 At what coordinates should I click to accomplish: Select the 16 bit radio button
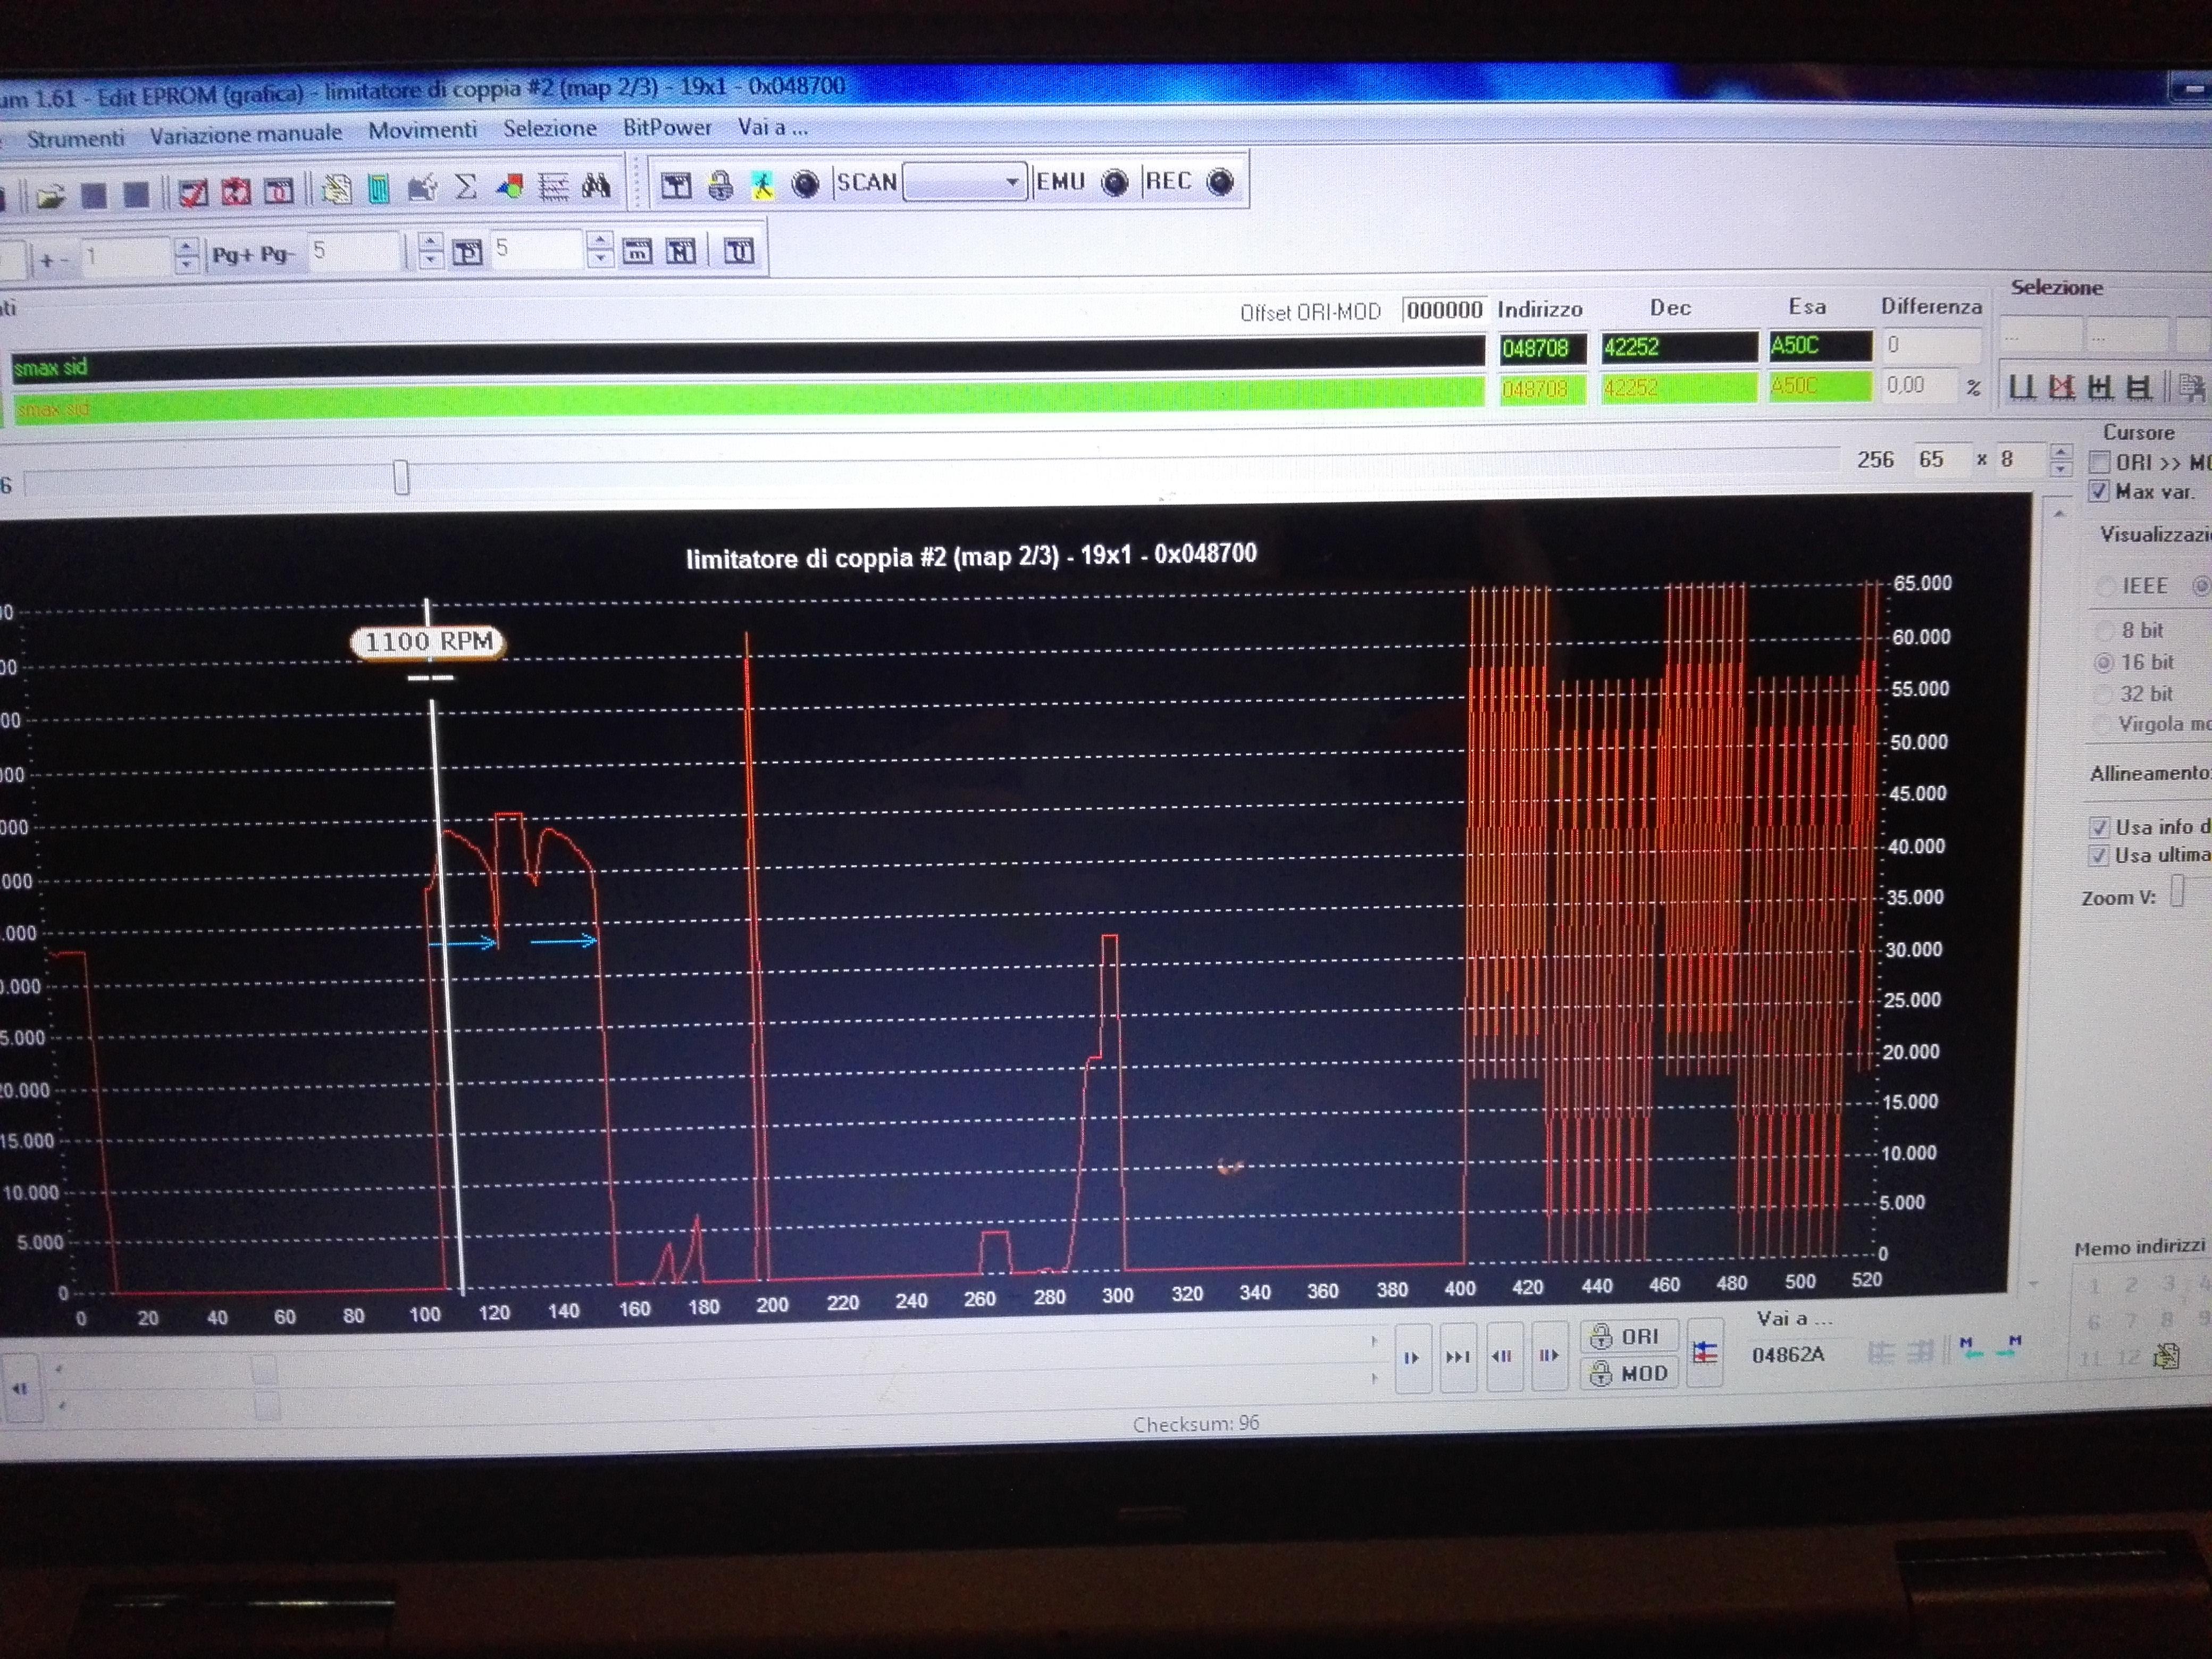[2104, 662]
